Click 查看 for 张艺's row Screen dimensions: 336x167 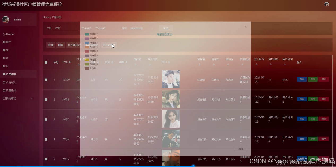tap(302, 79)
